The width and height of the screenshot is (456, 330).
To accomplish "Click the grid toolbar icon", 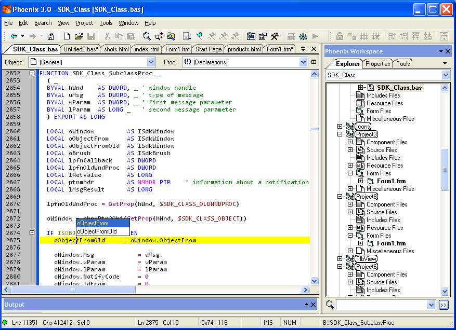I will click(x=364, y=36).
